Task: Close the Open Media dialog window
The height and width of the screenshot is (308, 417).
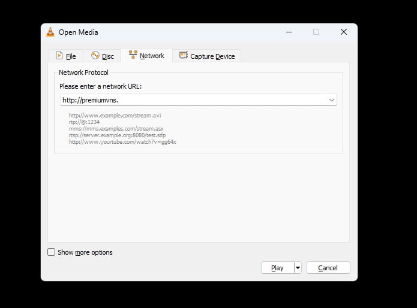Action: pos(343,32)
